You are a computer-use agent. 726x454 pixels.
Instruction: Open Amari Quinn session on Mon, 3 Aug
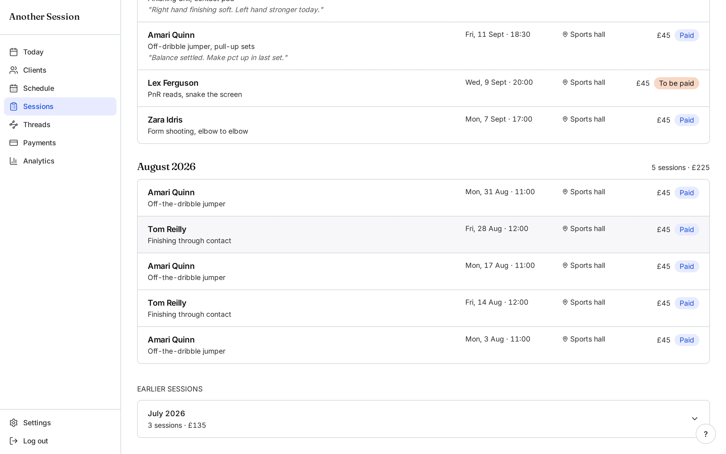tap(423, 345)
